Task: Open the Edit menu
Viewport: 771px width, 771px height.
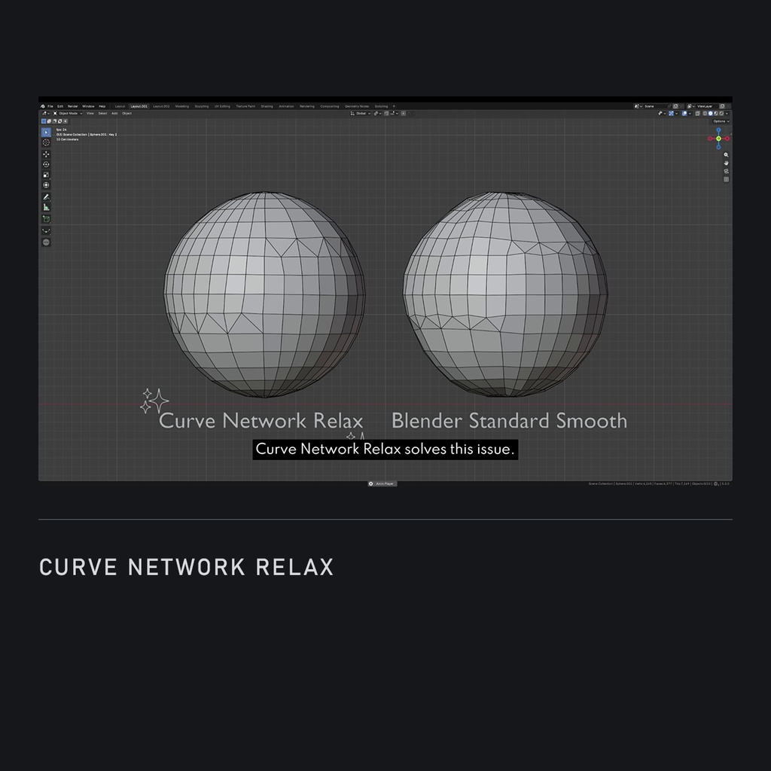Action: (60, 106)
